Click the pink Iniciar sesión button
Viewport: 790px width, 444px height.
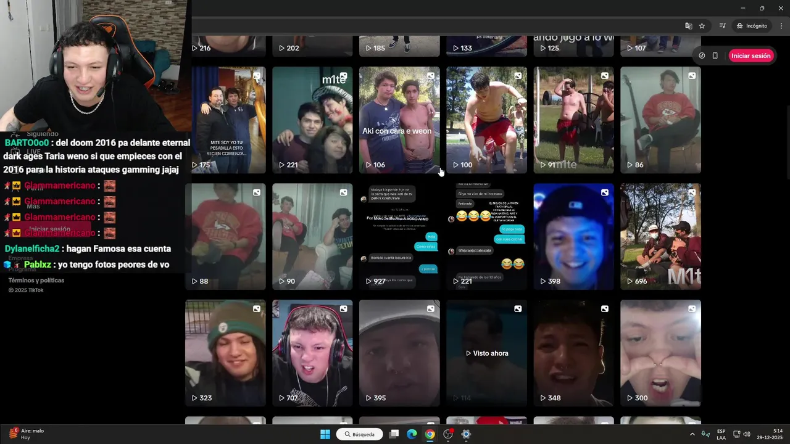(x=750, y=55)
